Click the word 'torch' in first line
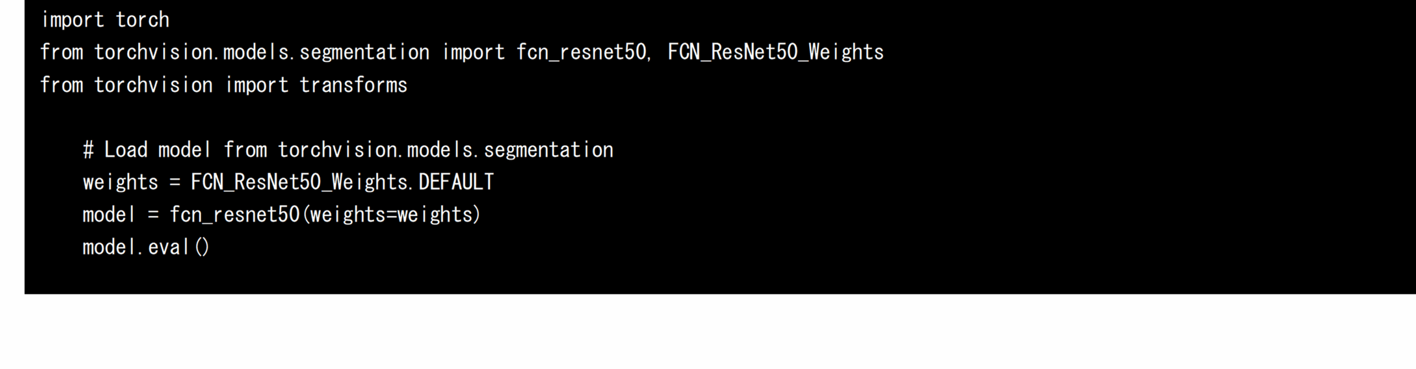This screenshot has height=369, width=1416. coord(143,20)
